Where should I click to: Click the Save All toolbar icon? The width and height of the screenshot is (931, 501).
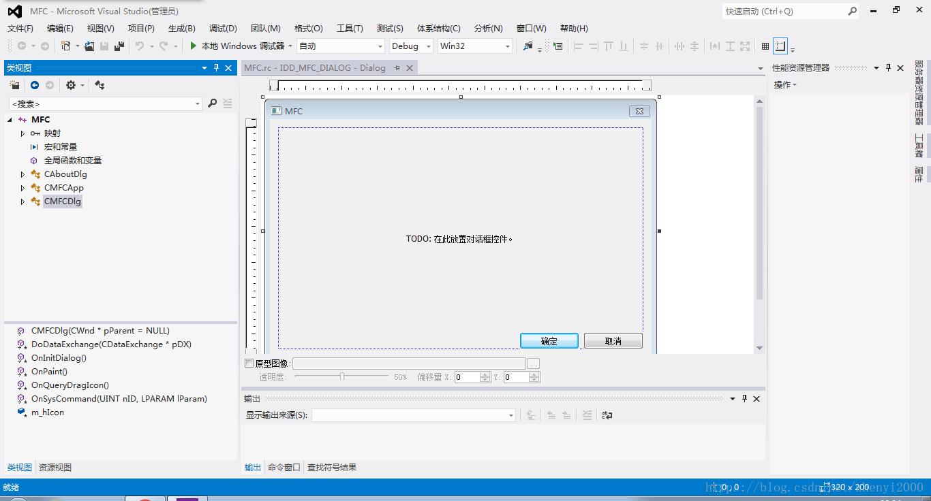click(x=119, y=46)
